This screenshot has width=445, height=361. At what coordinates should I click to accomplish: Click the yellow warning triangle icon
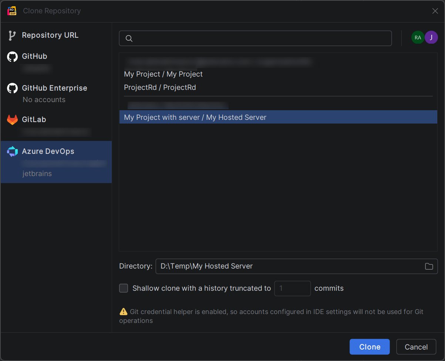click(124, 312)
